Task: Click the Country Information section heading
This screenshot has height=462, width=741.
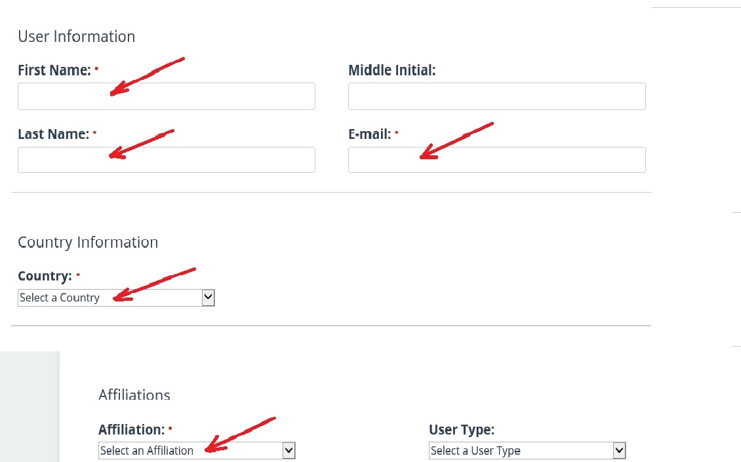Action: pyautogui.click(x=88, y=242)
